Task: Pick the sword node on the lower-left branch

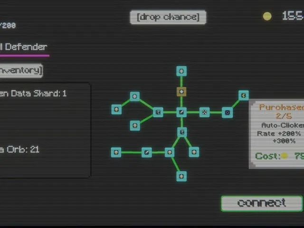Action: tap(147, 152)
